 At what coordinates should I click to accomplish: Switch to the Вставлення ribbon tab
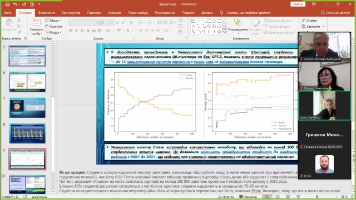(47, 13)
